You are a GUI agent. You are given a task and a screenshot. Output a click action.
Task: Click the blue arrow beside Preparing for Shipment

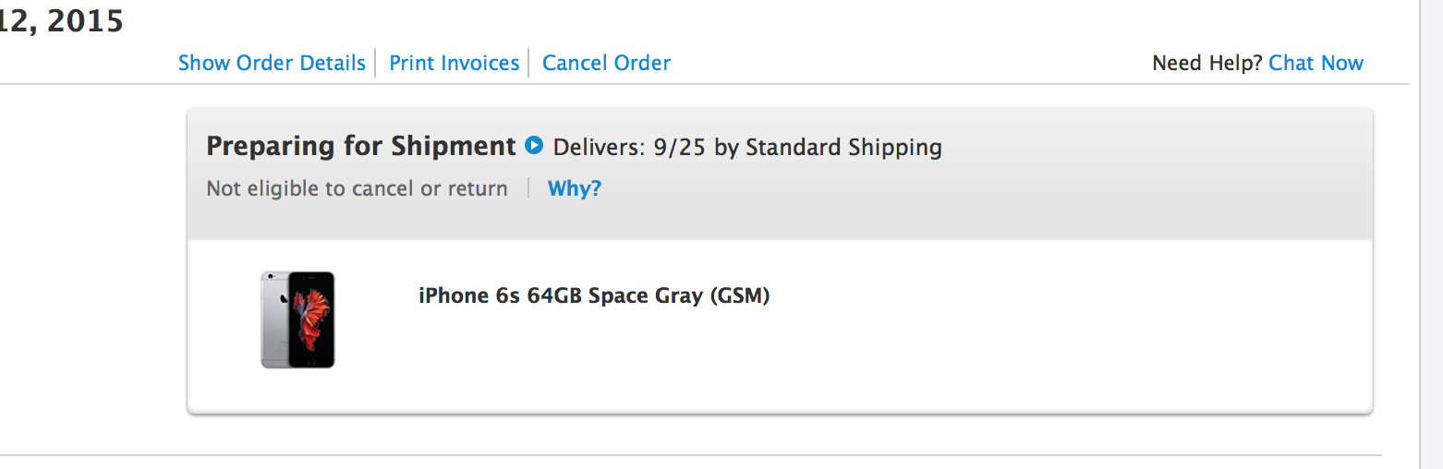(x=534, y=146)
